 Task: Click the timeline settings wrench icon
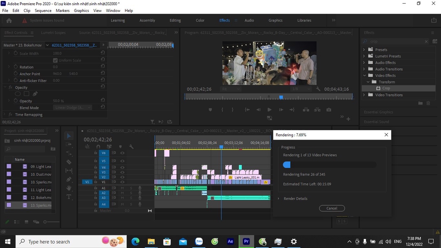click(x=131, y=147)
